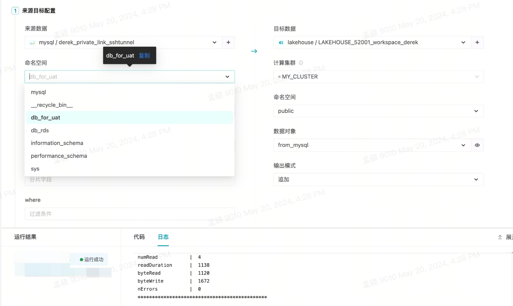Click the where 过滤条件 input field
513x306 pixels.
[130, 214]
